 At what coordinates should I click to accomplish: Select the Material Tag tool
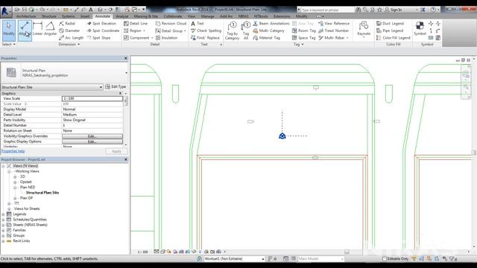(267, 38)
